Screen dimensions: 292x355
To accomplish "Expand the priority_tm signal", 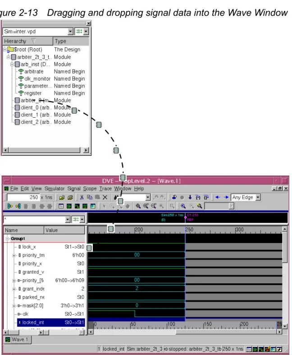I will 14,255.
